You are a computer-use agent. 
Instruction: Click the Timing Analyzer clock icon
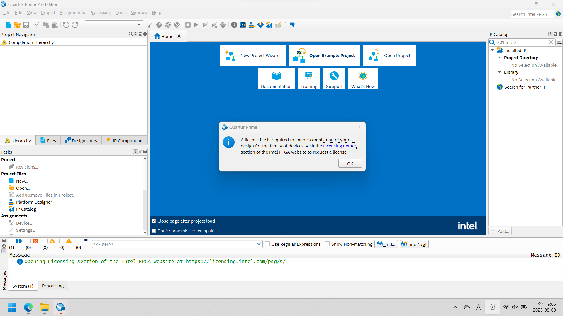tap(234, 25)
